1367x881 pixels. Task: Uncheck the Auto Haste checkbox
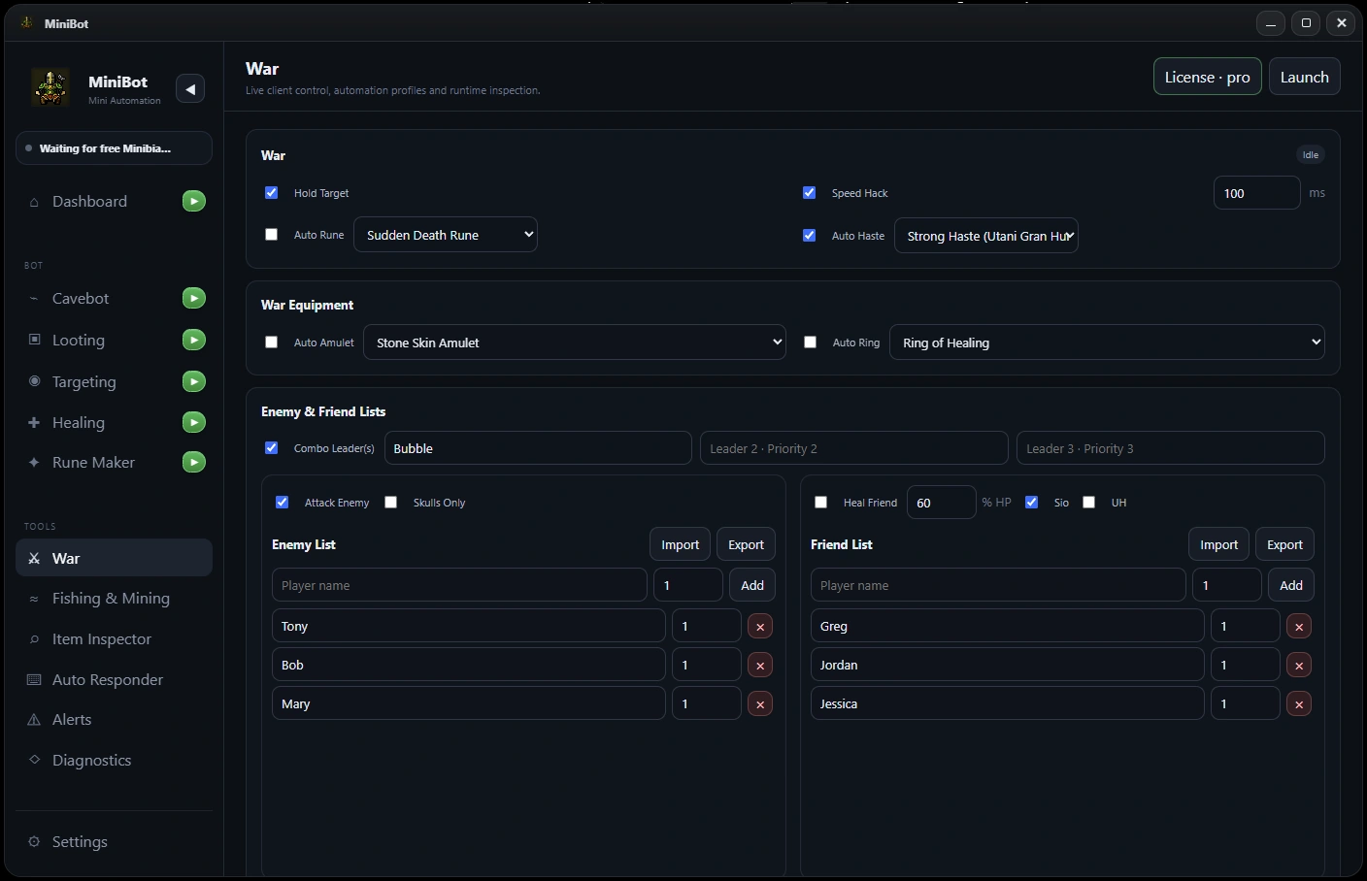[810, 236]
